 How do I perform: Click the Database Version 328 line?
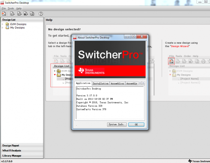[89, 106]
